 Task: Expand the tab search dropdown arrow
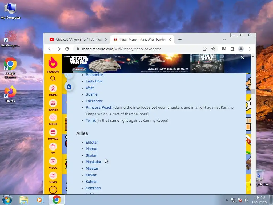[224, 40]
